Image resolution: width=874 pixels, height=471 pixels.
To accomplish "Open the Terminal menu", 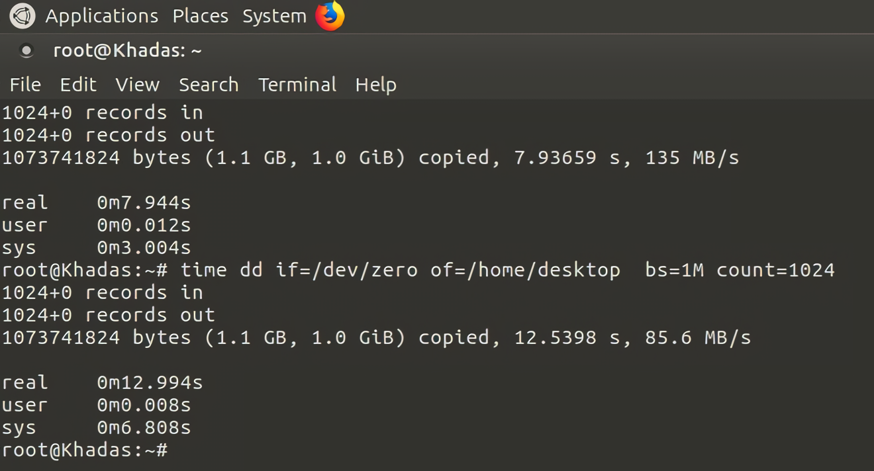I will tap(297, 85).
